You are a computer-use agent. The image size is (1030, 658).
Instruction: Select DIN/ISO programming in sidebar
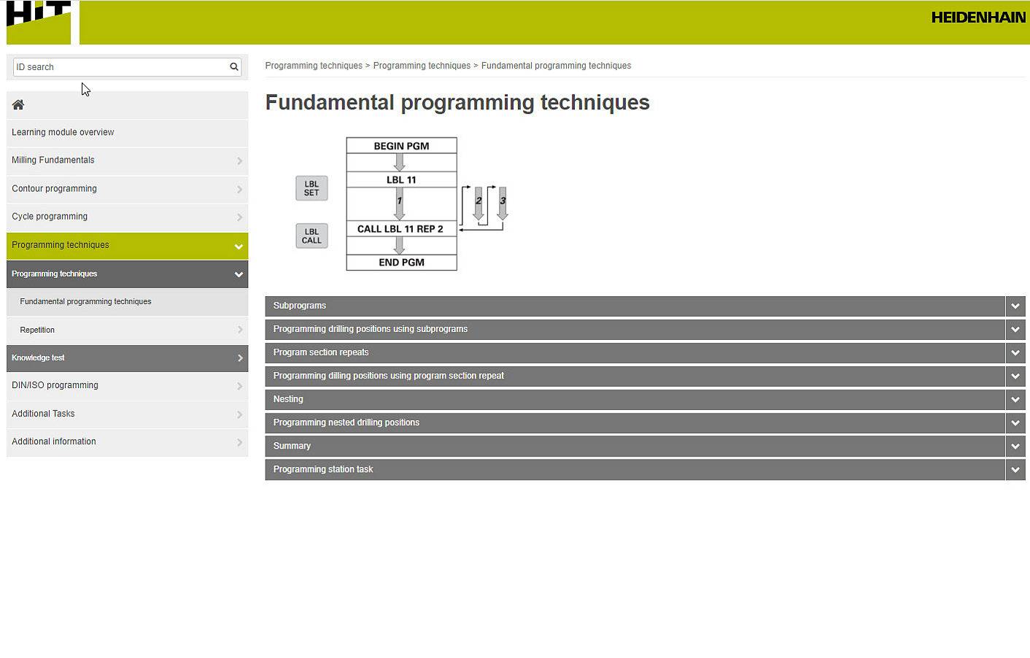[x=55, y=385]
